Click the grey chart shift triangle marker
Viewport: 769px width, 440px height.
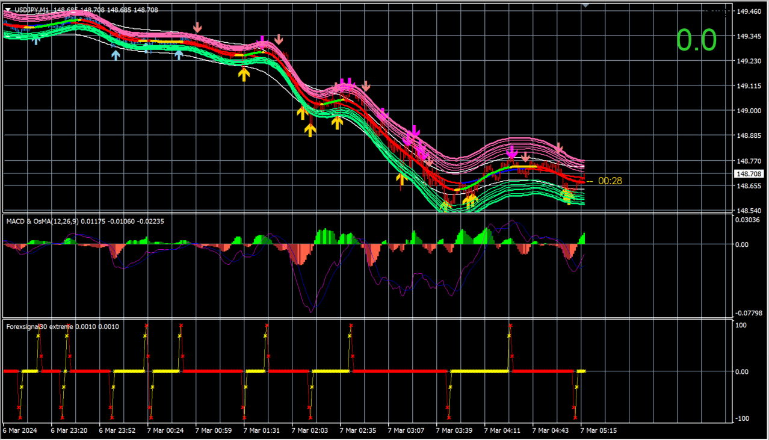pyautogui.click(x=585, y=5)
